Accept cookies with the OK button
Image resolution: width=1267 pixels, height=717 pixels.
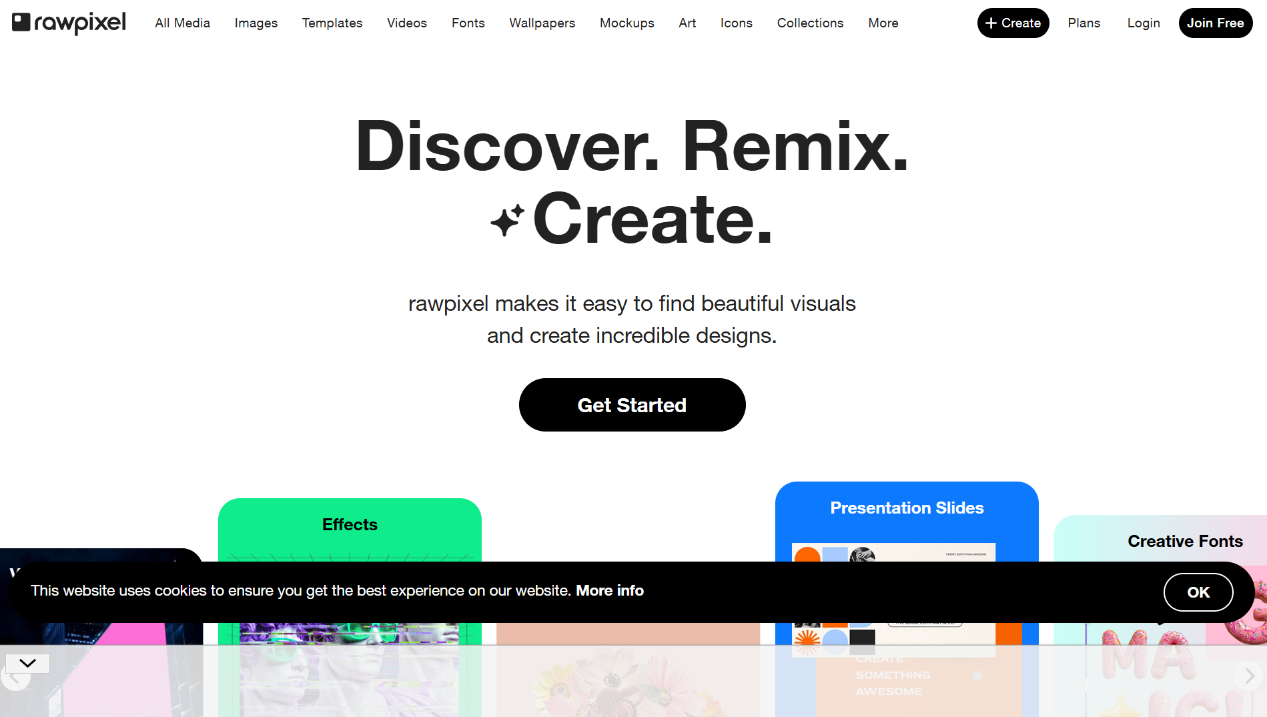click(1198, 592)
